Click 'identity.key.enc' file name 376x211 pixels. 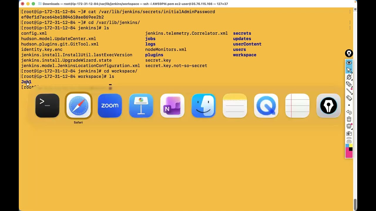coord(42,50)
